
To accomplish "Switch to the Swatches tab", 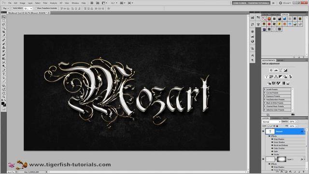I will point(275,14).
